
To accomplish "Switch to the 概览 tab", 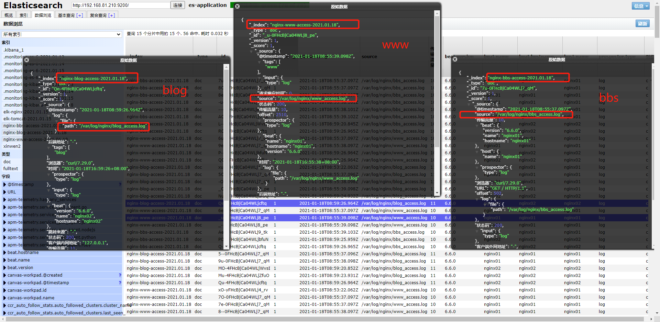I will (x=9, y=15).
